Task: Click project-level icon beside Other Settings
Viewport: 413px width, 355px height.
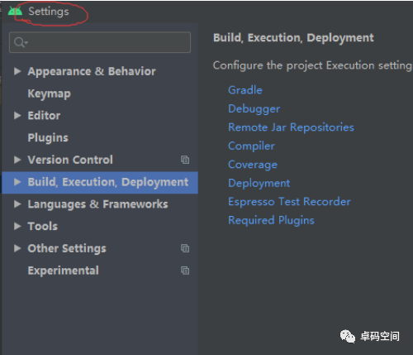Action: (185, 248)
